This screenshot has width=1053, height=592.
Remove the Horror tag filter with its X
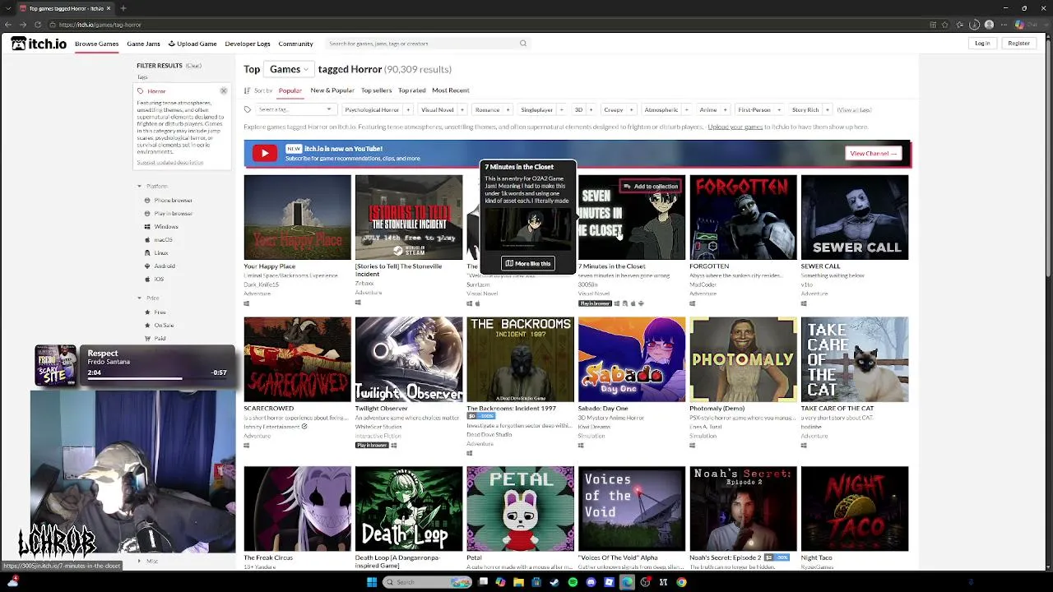point(223,90)
